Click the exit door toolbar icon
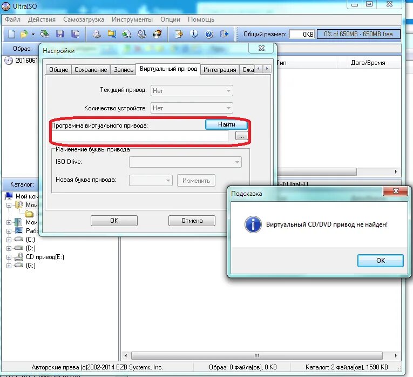This screenshot has width=413, height=377. coord(224,34)
